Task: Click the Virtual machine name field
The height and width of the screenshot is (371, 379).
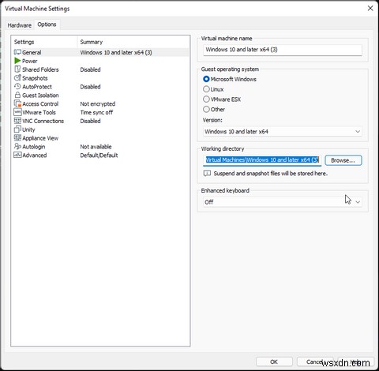Action: [283, 50]
